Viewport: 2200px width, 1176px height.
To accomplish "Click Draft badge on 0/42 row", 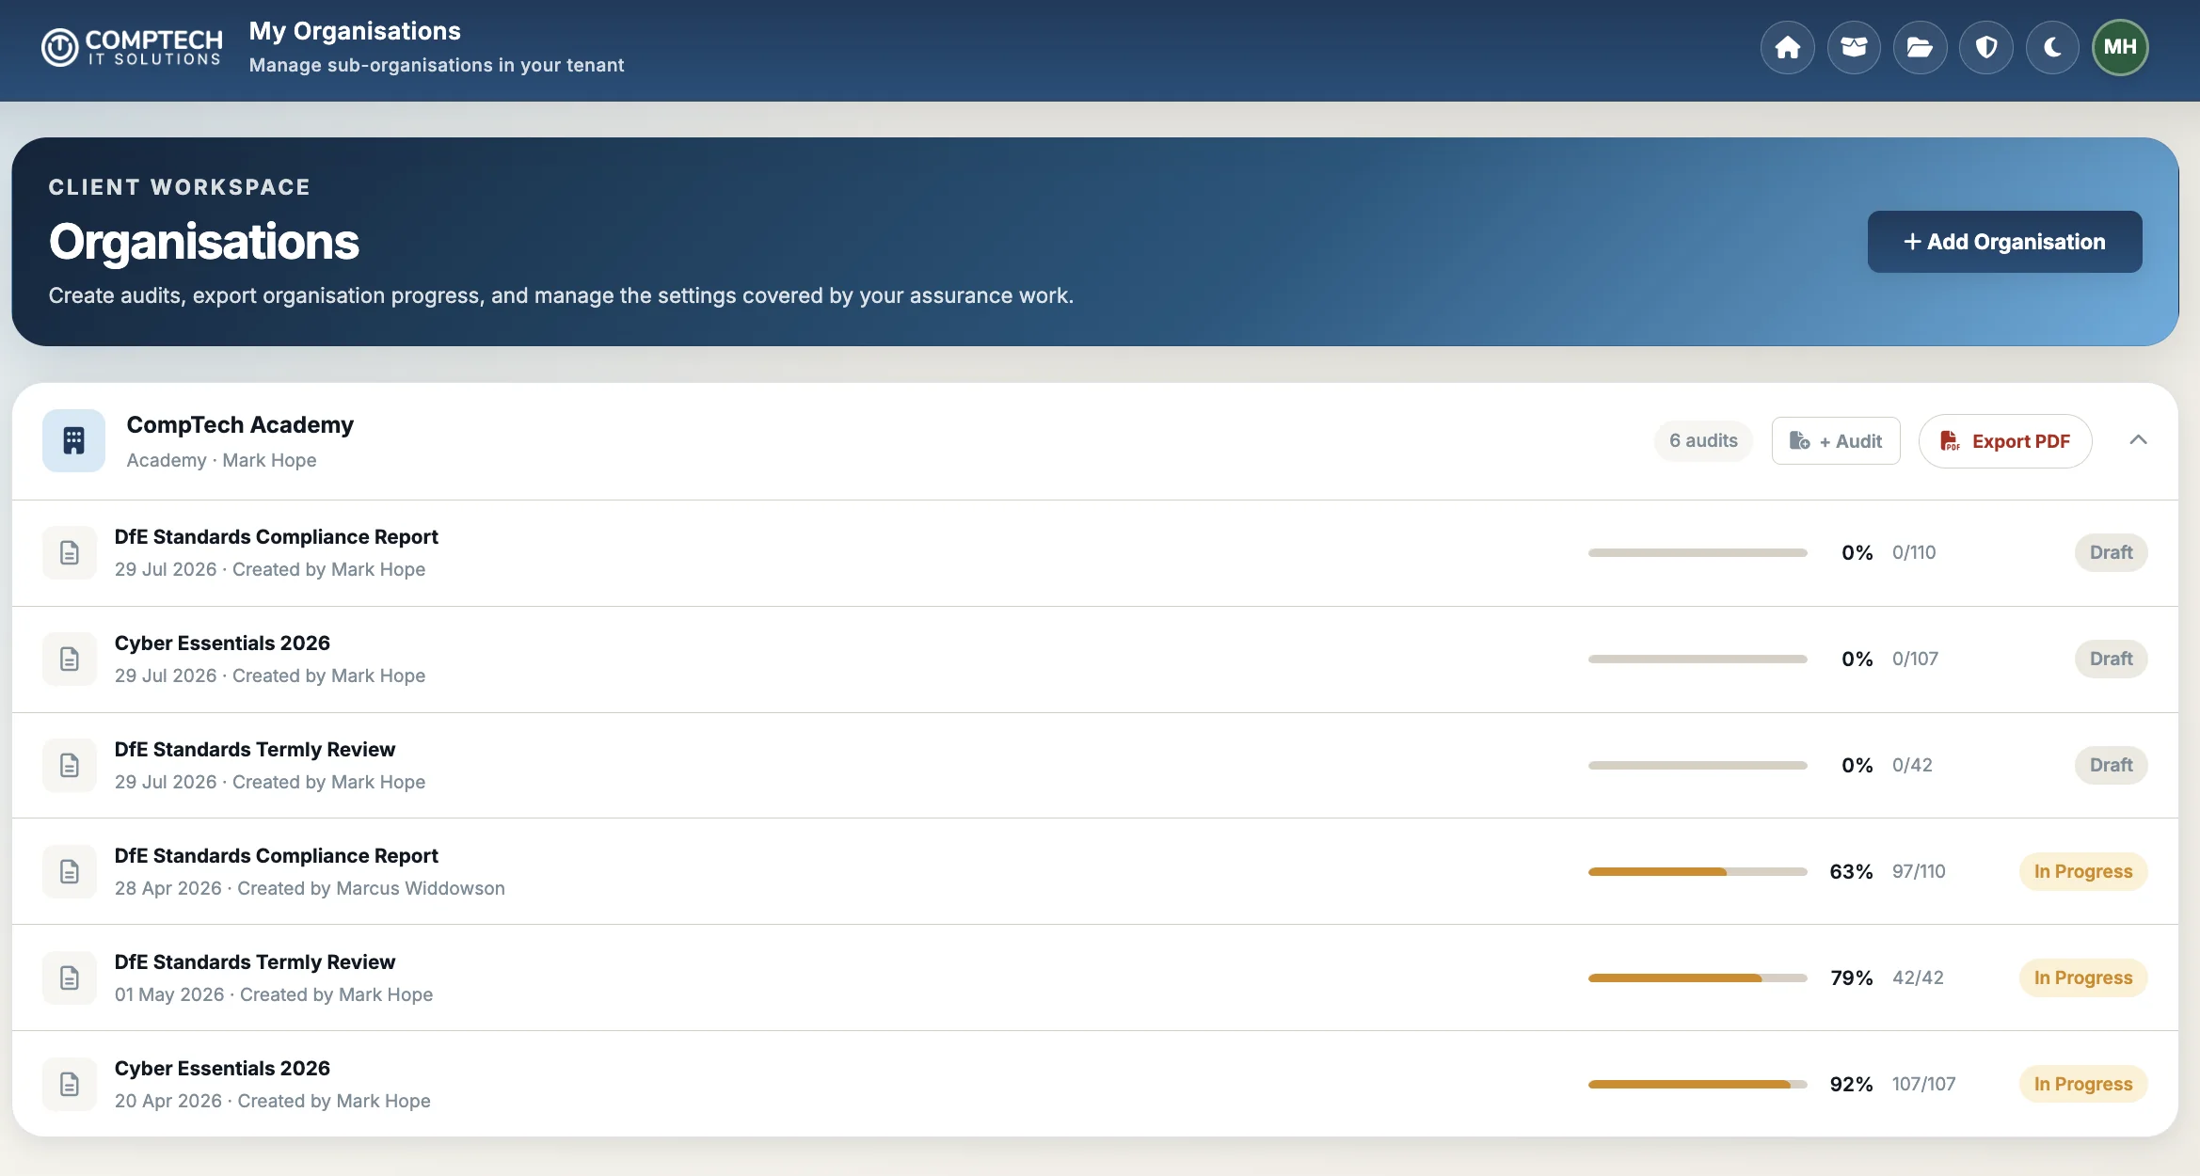I will click(x=2111, y=765).
